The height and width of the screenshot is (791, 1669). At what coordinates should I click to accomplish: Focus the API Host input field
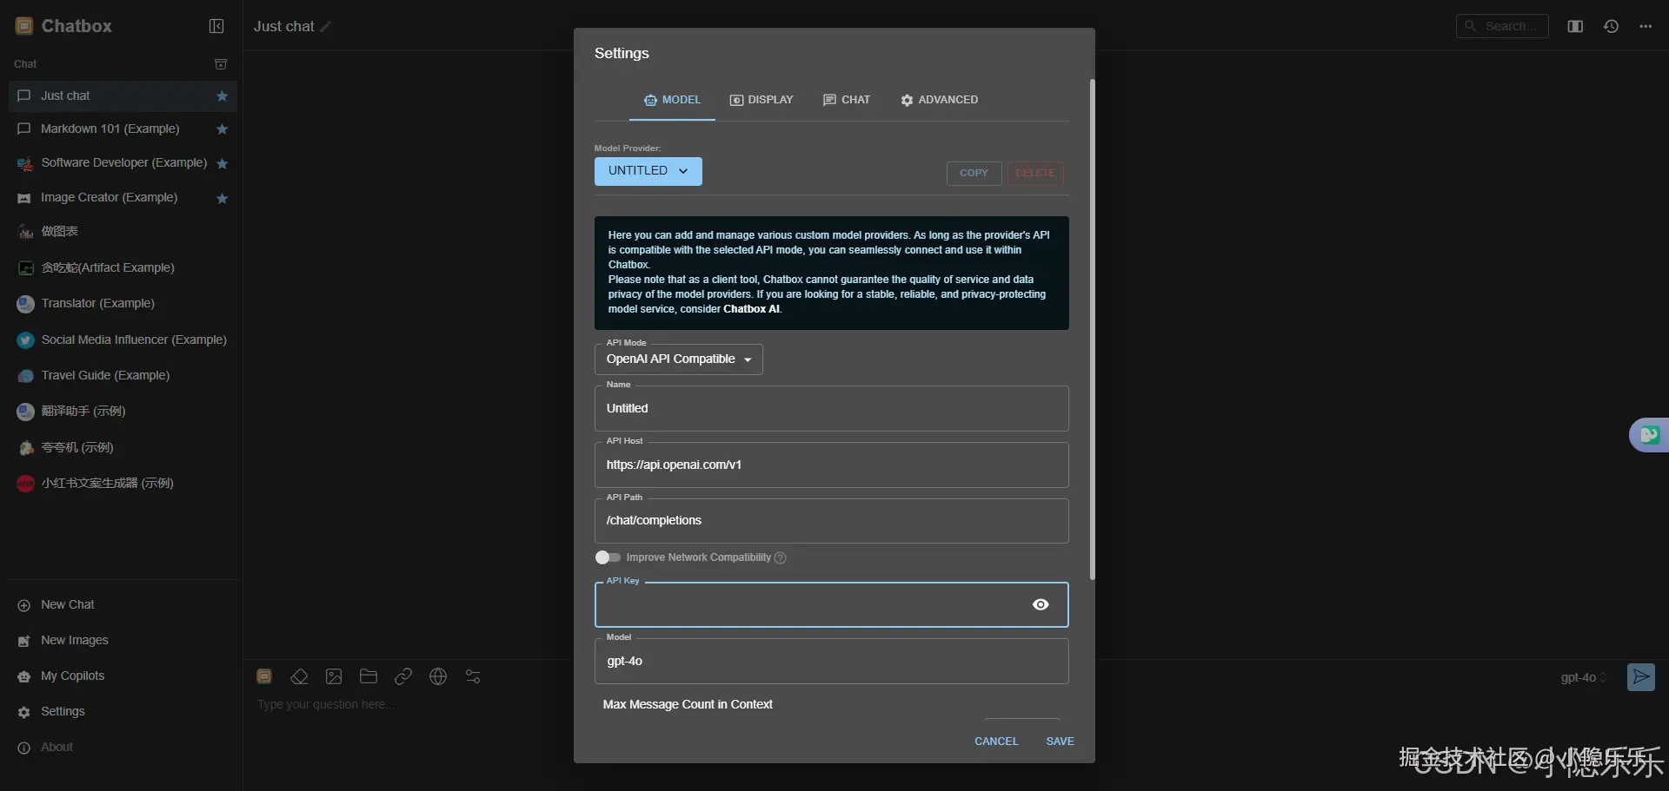click(x=832, y=465)
